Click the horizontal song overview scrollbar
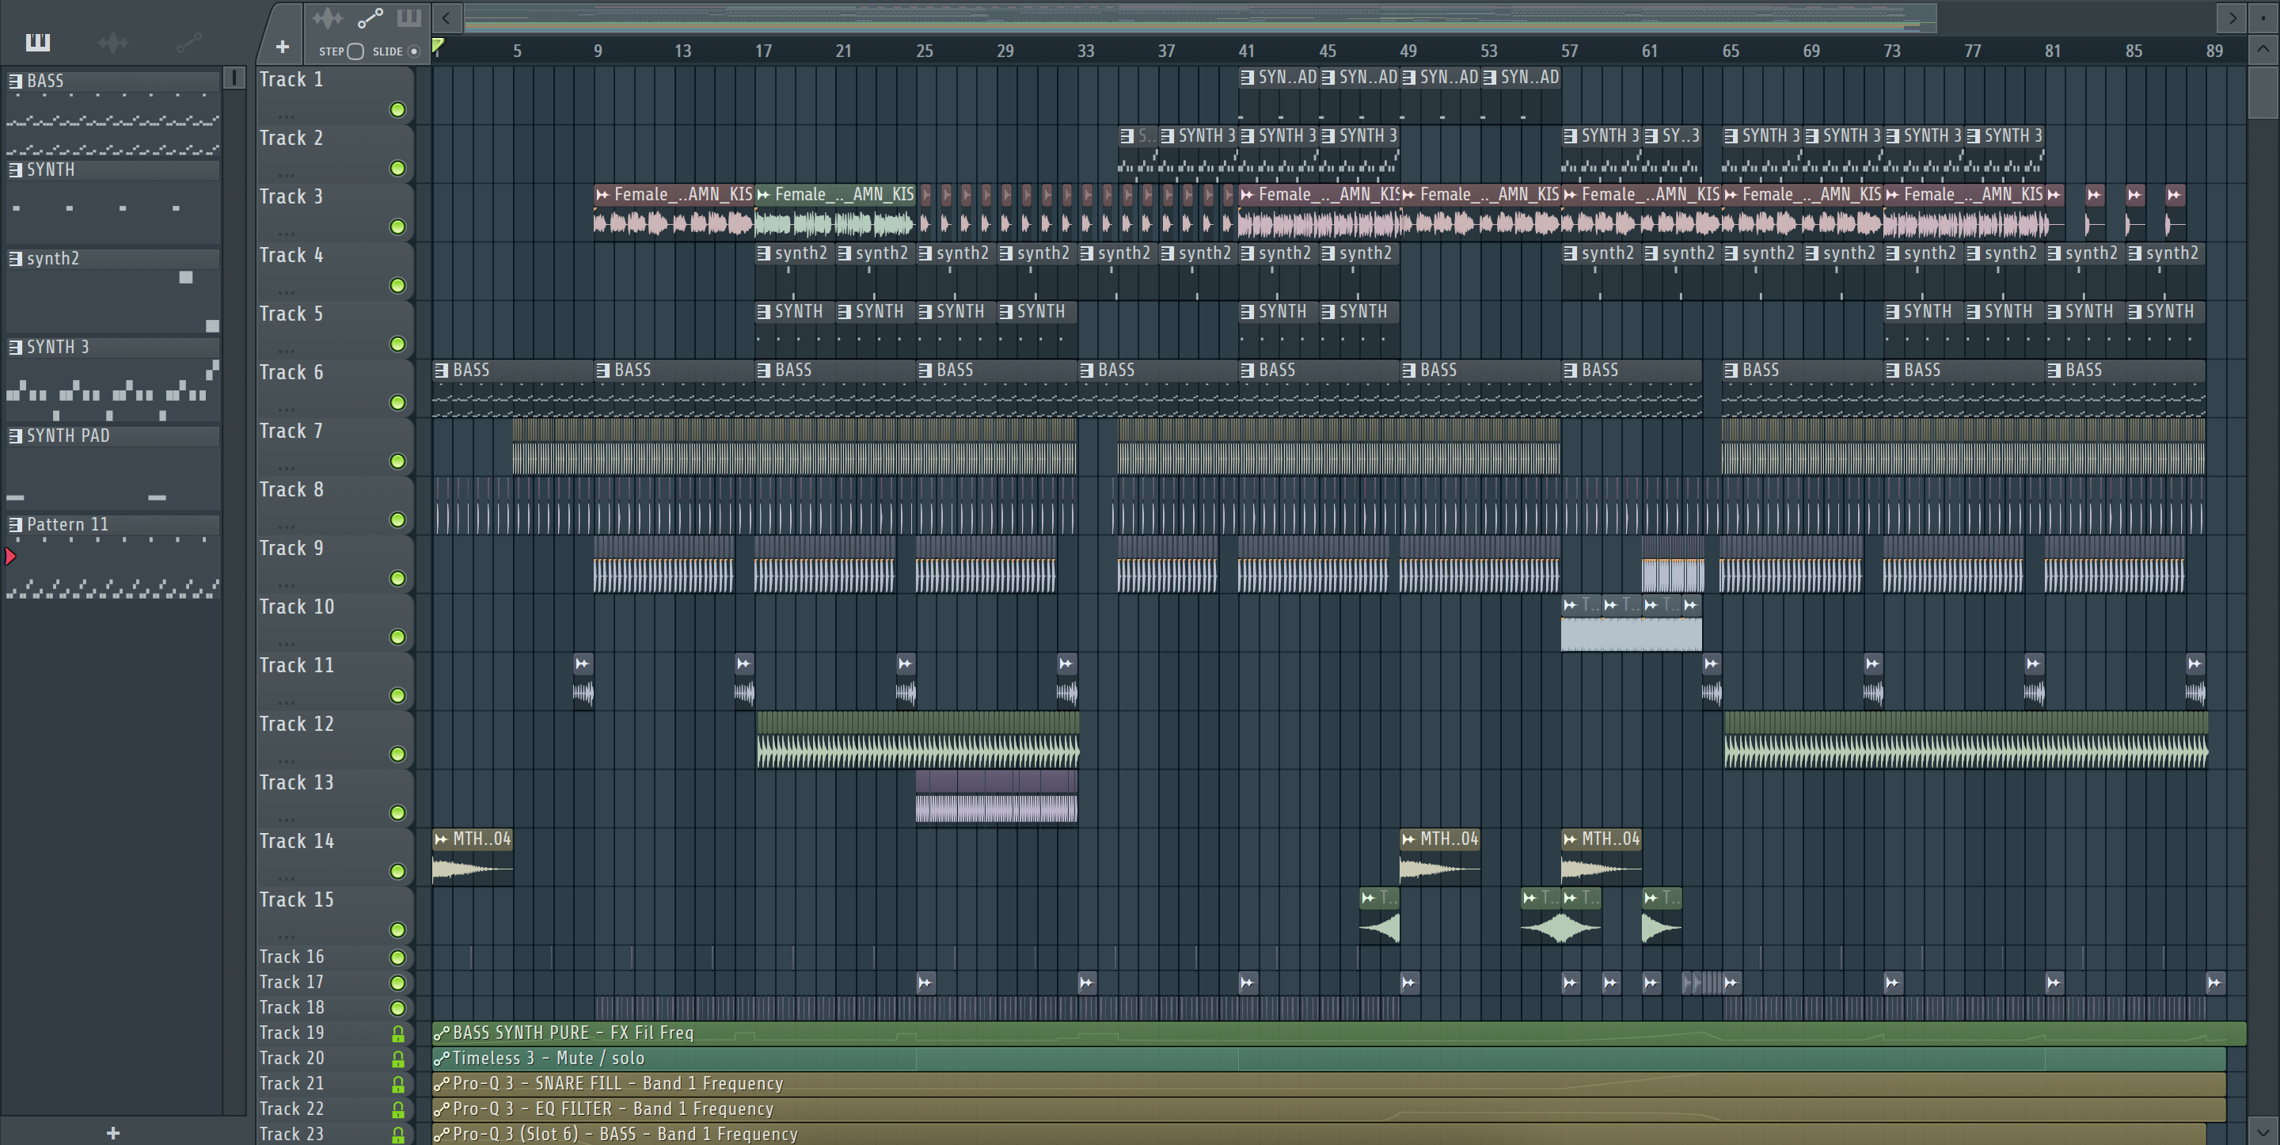Image resolution: width=2280 pixels, height=1145 pixels. click(x=1200, y=17)
